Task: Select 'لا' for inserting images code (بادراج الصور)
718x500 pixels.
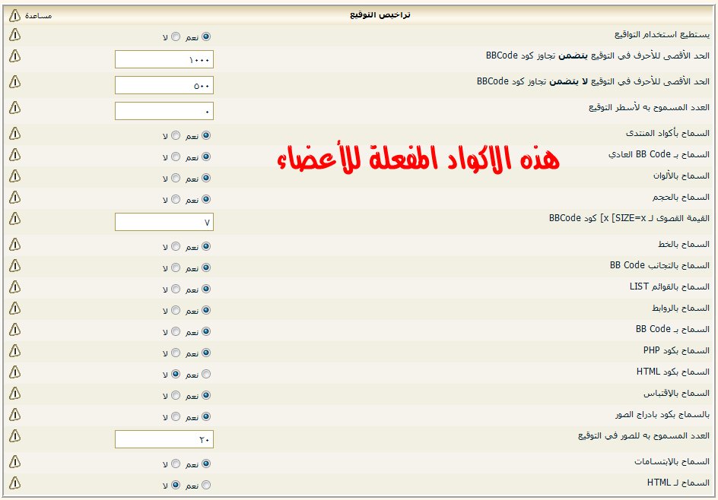Action: tap(176, 416)
